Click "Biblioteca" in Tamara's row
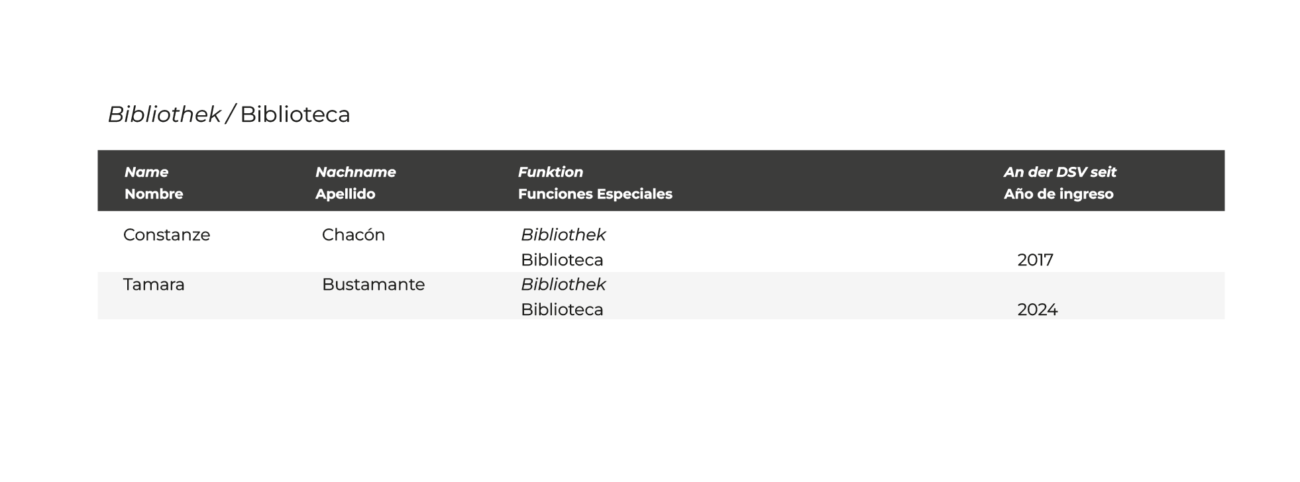Image resolution: width=1300 pixels, height=482 pixels. tap(562, 310)
